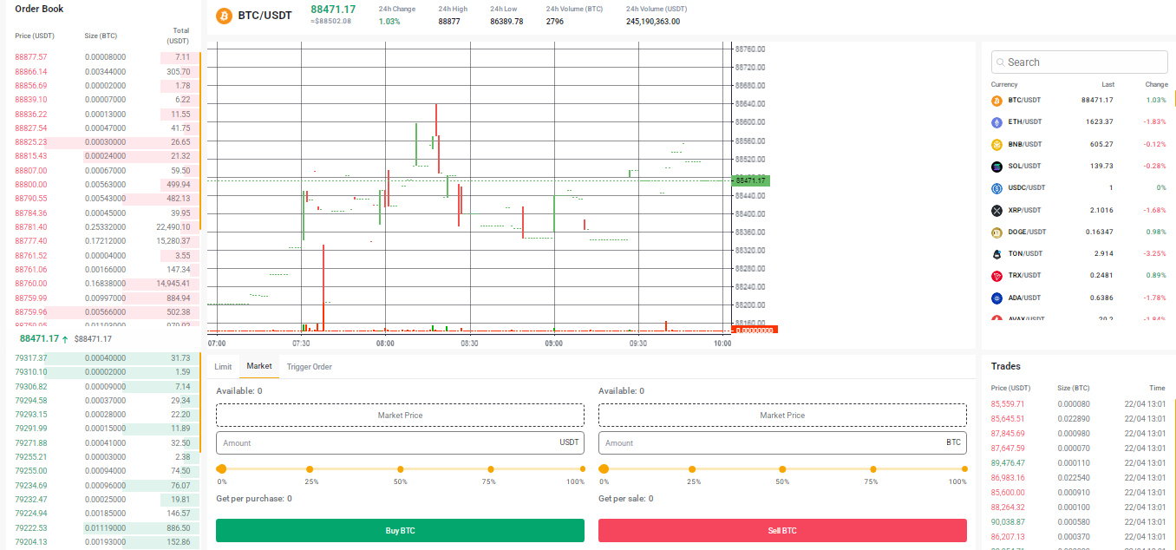1176x550 pixels.
Task: Set the sell amount slider to 100%
Action: coord(964,468)
